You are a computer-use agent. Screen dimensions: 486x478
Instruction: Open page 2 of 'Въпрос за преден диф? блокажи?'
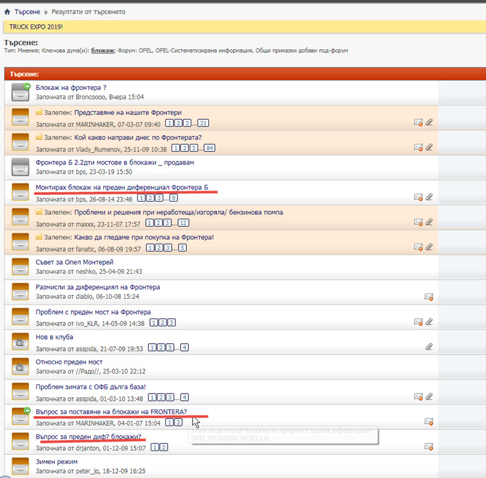(163, 448)
